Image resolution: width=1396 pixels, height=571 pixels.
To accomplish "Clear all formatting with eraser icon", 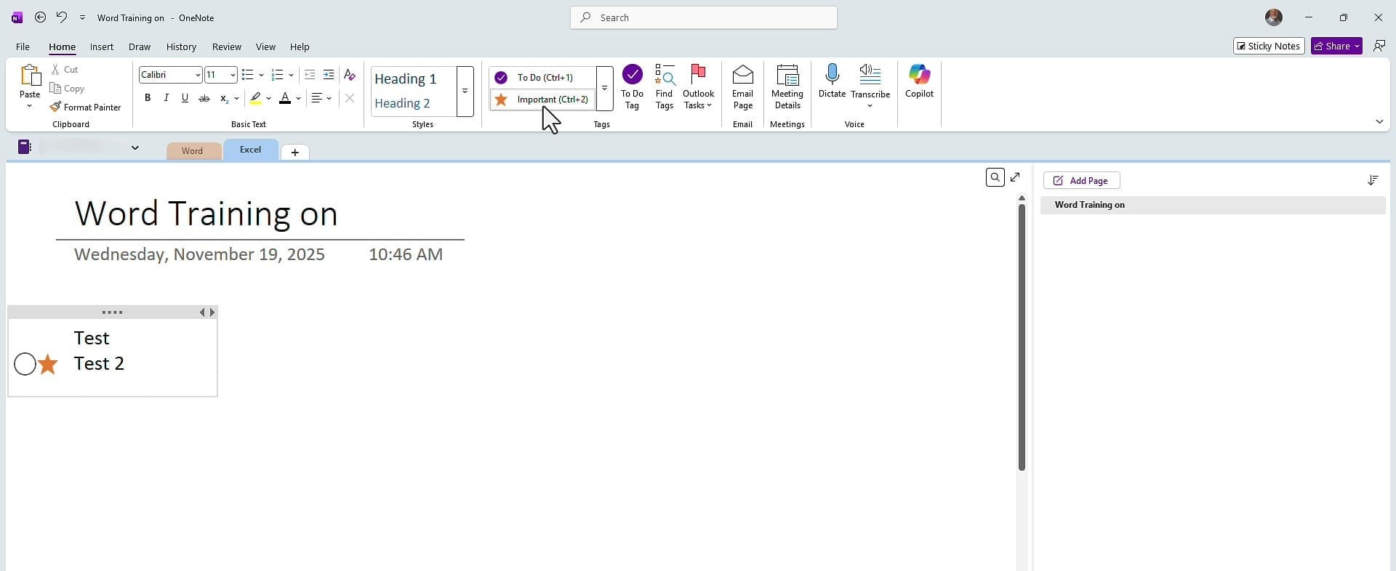I will coord(350,75).
